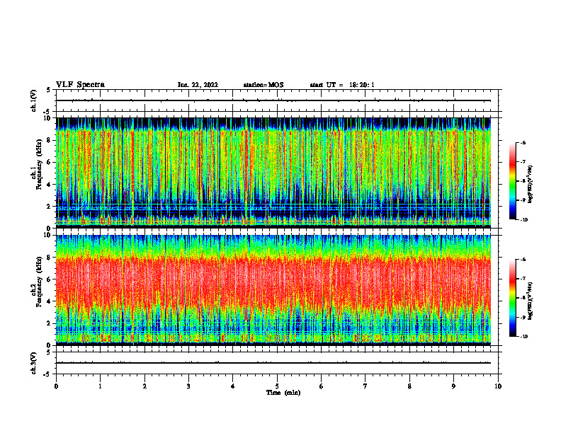Click the 8 kHz tick label on ch.2 axis
Image resolution: width=561 pixels, height=433 pixels.
point(50,257)
